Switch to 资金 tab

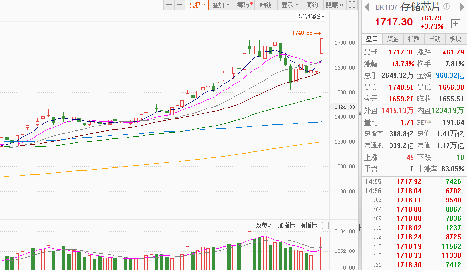click(x=393, y=39)
